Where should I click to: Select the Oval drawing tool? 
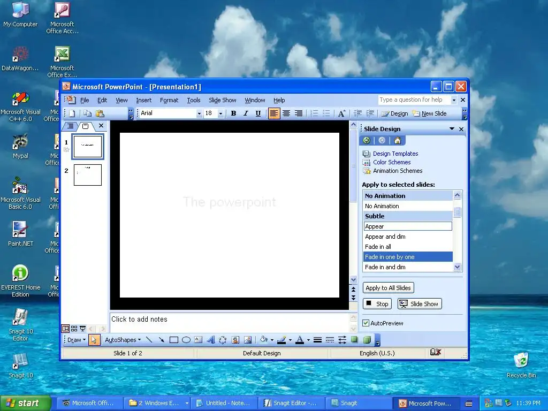click(x=186, y=340)
